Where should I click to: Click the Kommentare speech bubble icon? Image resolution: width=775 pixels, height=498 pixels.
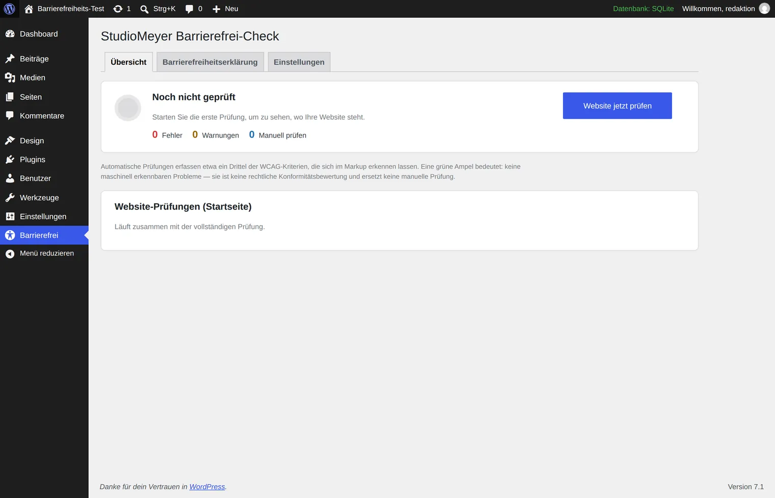[10, 116]
